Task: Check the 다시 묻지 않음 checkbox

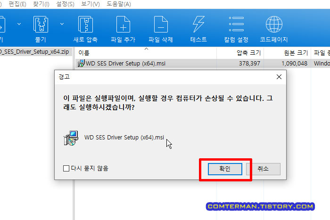Action: tap(66, 168)
